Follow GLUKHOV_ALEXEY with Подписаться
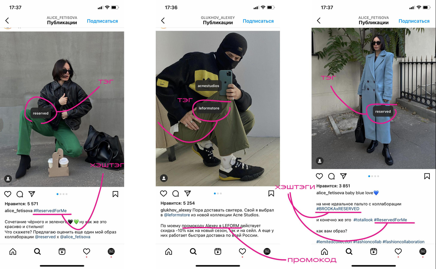Screen dimensions: 436x269 pyautogui.click(x=258, y=21)
